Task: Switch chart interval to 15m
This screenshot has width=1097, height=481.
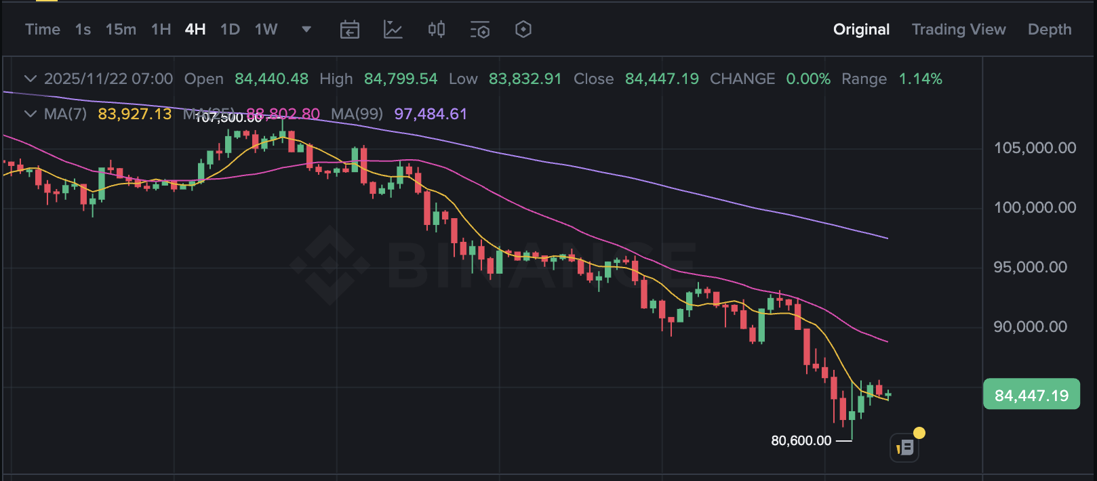Action: (121, 30)
